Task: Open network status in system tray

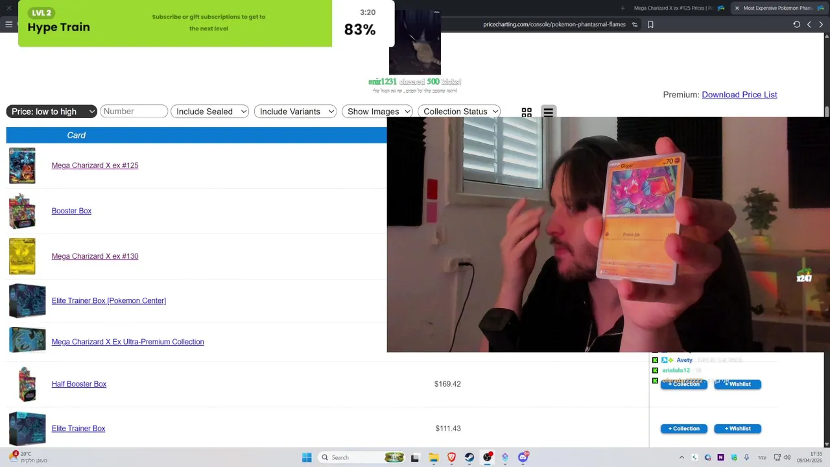Action: 777,457
